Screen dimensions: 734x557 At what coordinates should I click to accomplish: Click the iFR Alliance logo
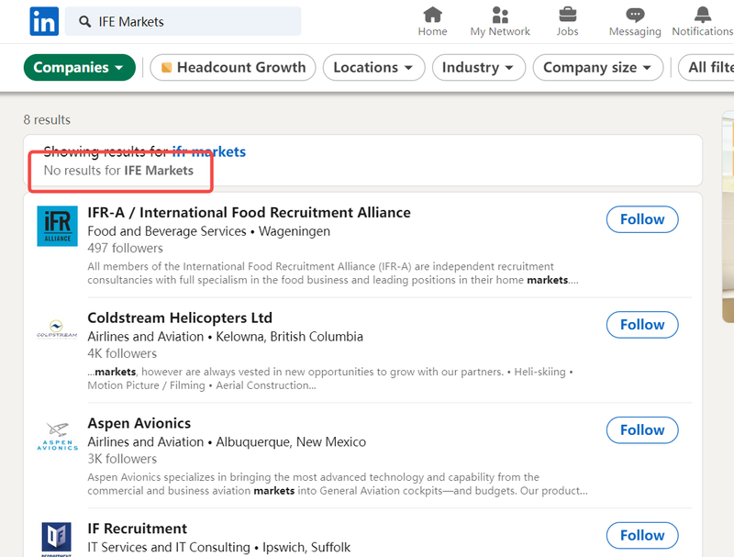pos(57,226)
